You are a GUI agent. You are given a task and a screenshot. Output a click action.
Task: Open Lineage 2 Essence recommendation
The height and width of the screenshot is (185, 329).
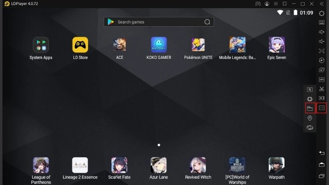(x=80, y=165)
